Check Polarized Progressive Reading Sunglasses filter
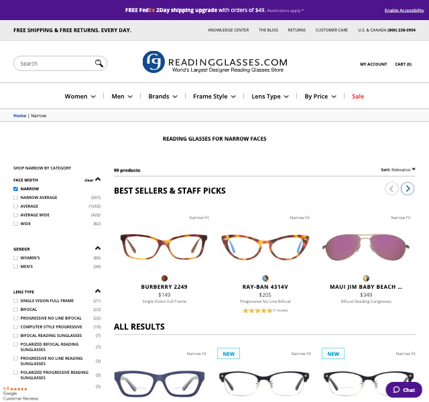 click(x=15, y=373)
